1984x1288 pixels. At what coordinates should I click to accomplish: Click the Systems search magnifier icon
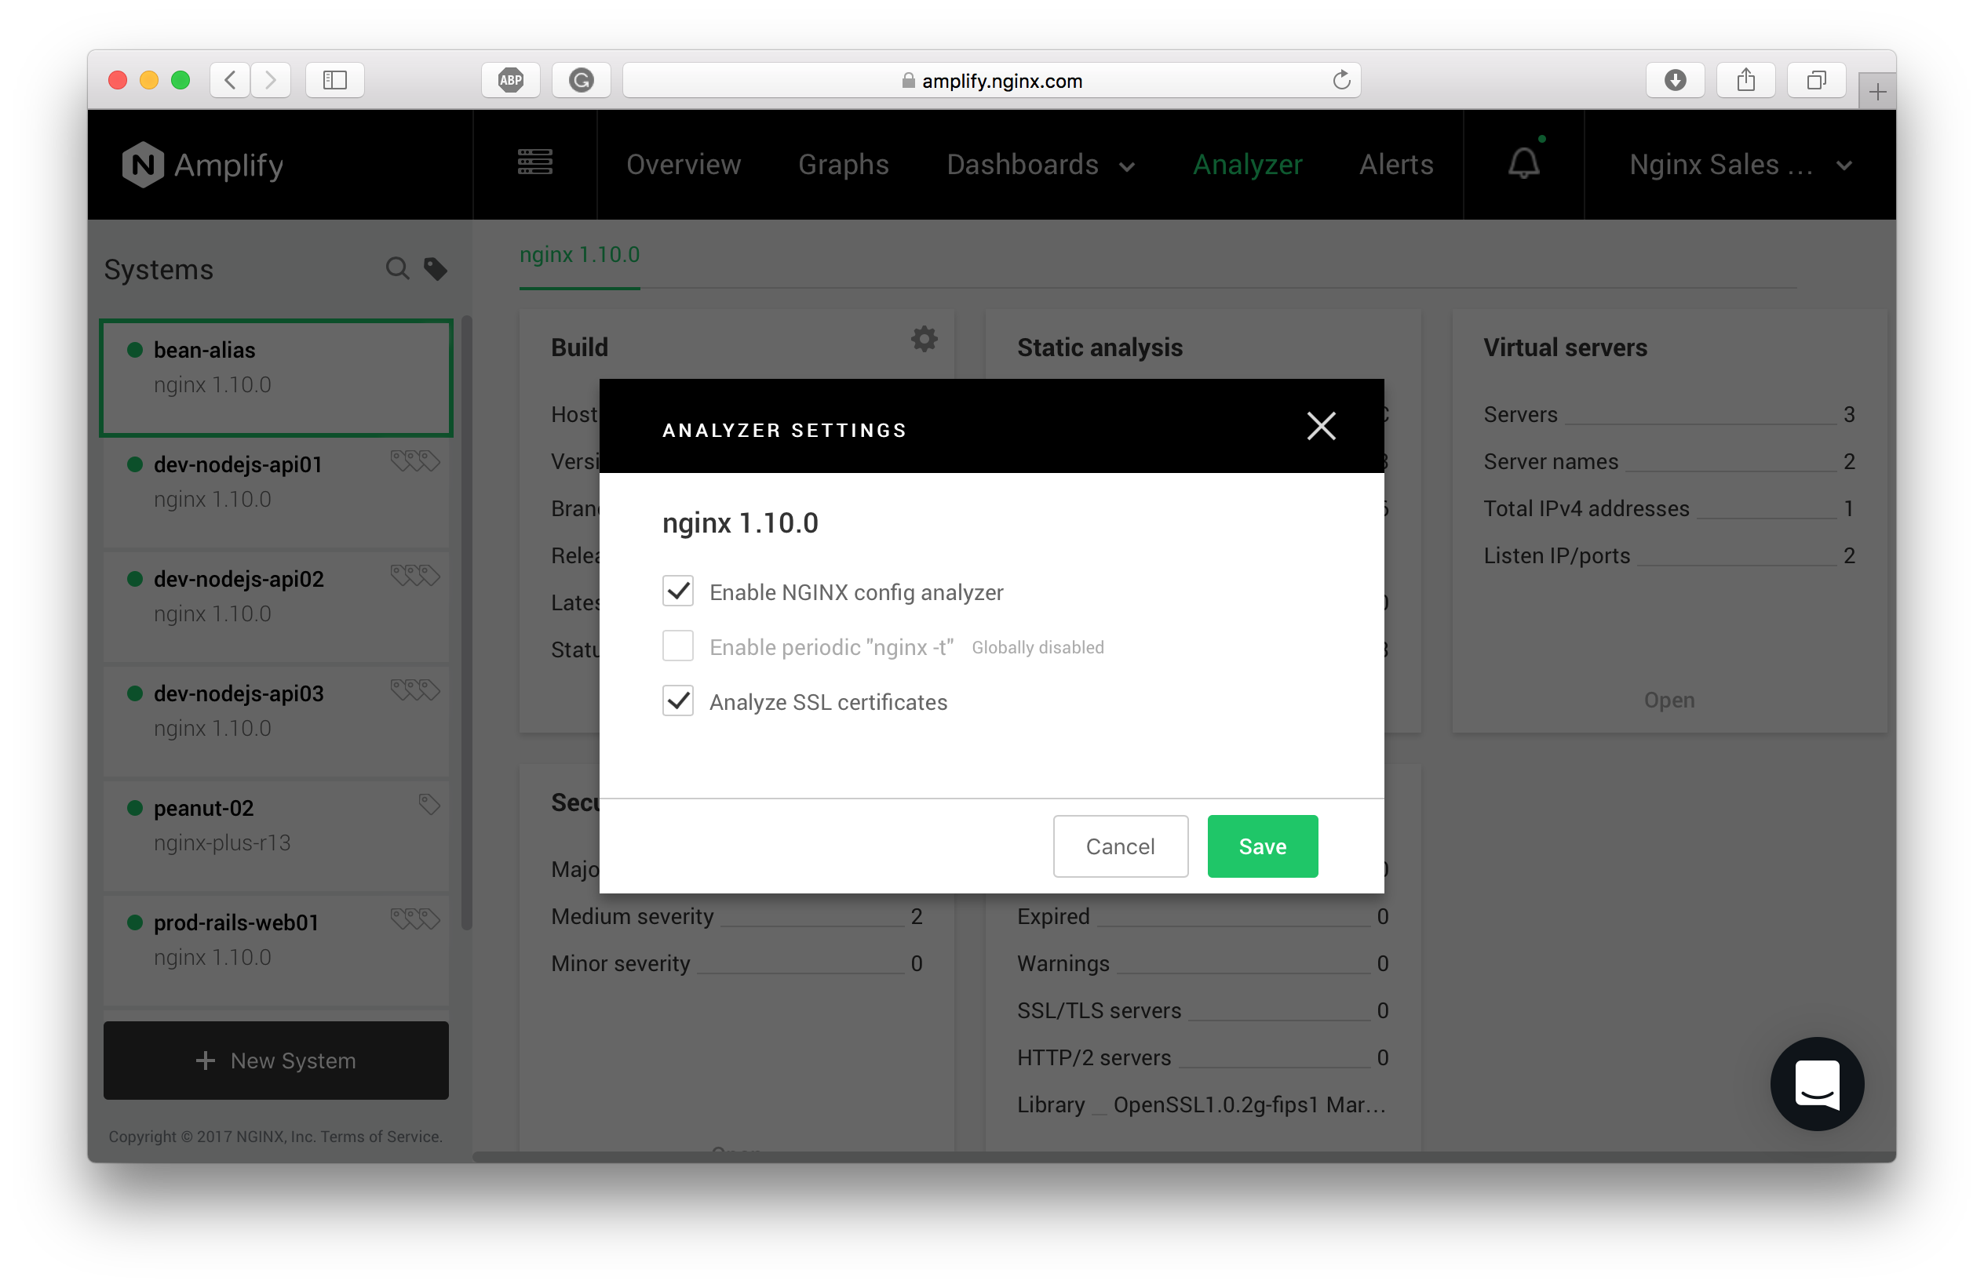[397, 268]
